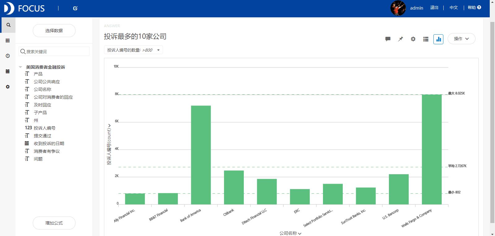The image size is (495, 236).
Task: Click the SunTrust Banks, Inc. bar
Action: tap(366, 196)
